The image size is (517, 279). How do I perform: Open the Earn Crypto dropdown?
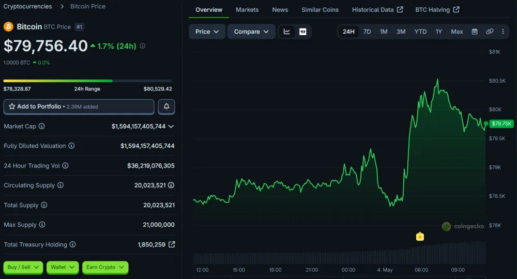tap(105, 267)
